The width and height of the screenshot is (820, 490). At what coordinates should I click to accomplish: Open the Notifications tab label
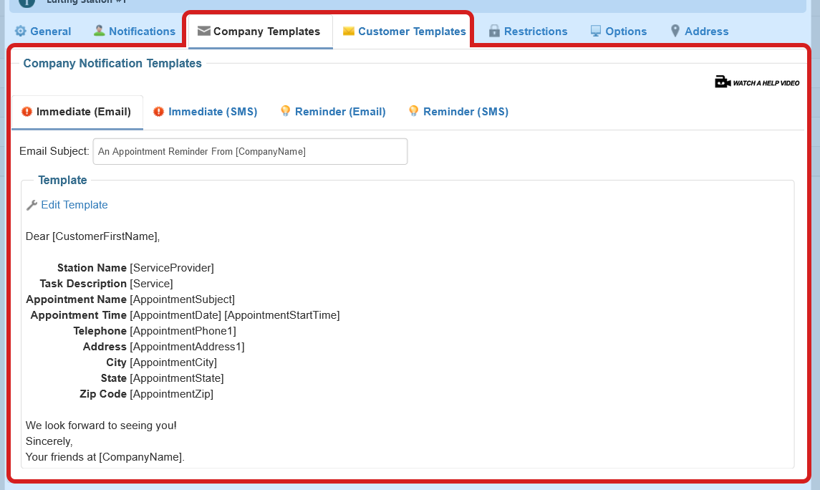click(142, 32)
